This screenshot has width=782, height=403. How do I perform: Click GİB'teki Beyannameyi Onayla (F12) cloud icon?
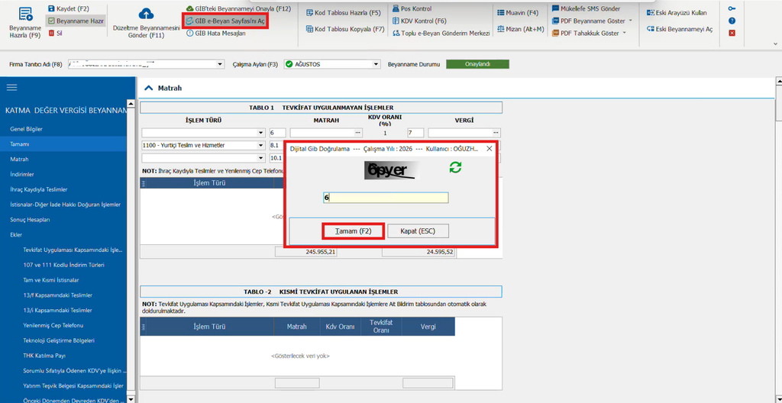[189, 8]
